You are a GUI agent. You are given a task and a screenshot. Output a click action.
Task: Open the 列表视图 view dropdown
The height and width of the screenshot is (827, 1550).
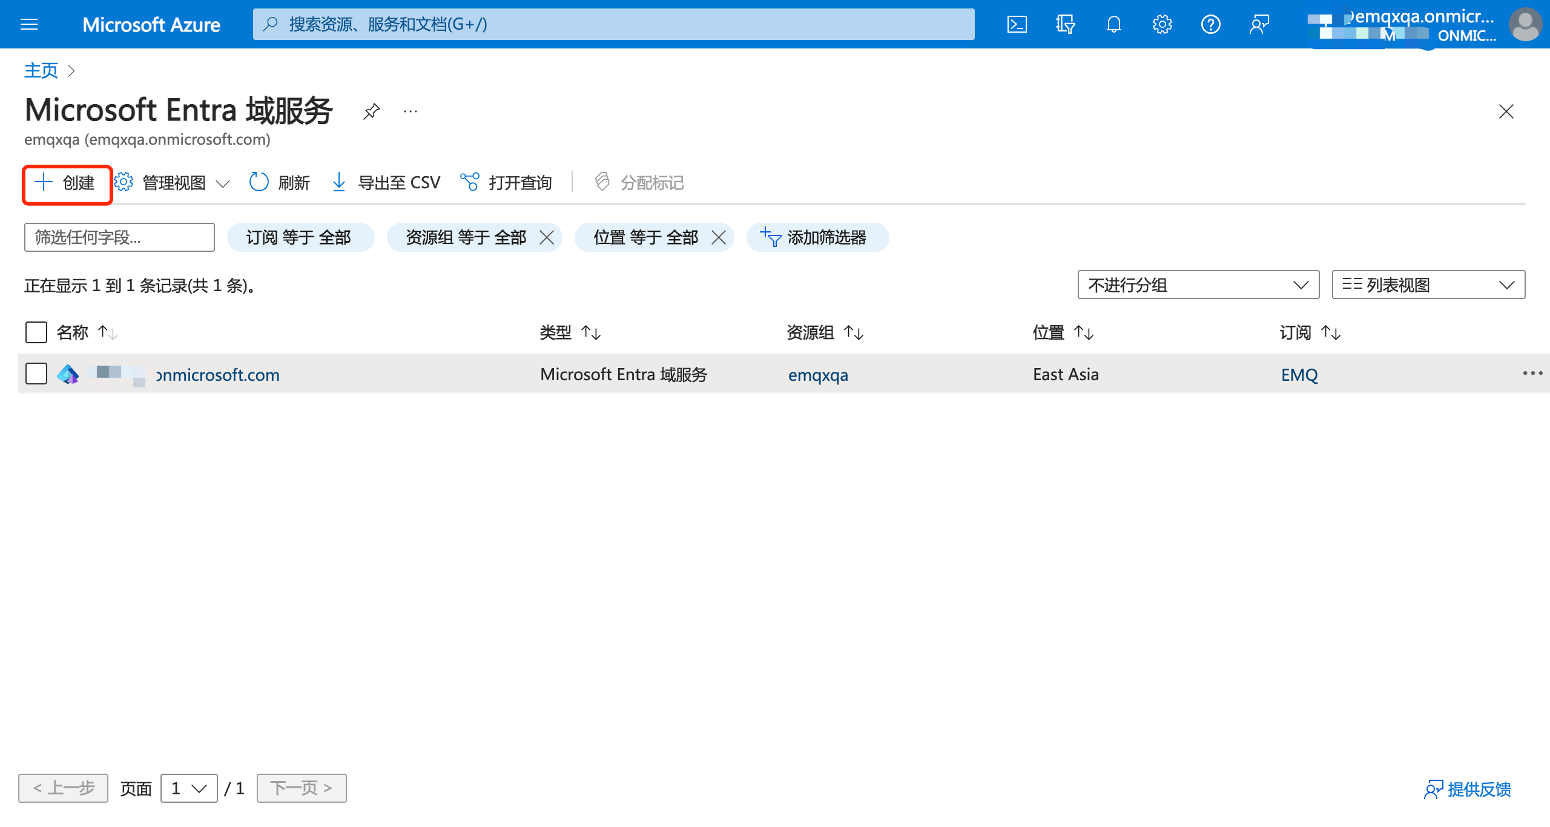tap(1428, 285)
